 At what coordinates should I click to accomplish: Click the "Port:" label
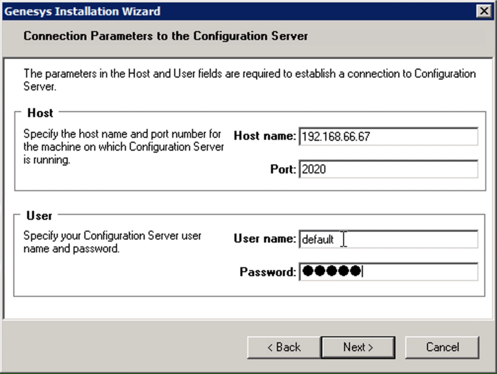pyautogui.click(x=283, y=169)
